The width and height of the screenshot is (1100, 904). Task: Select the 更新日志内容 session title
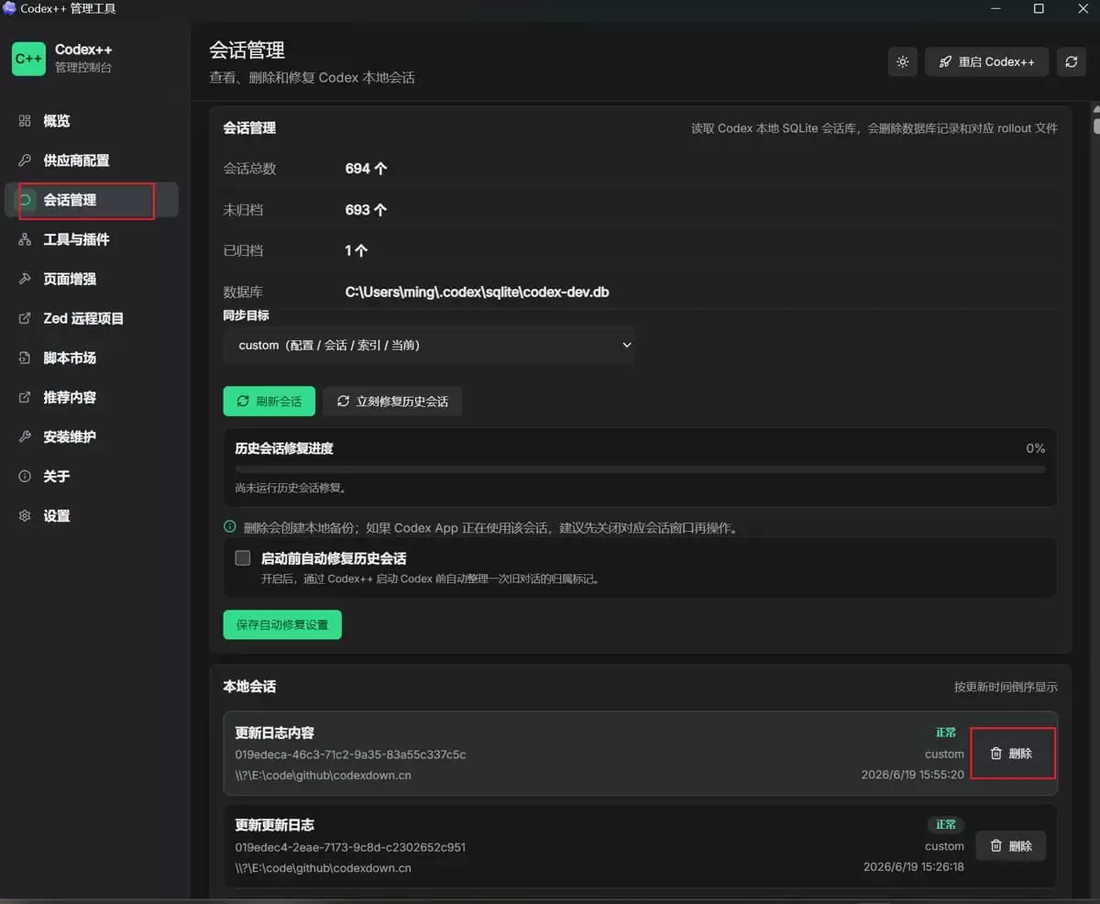(x=274, y=733)
